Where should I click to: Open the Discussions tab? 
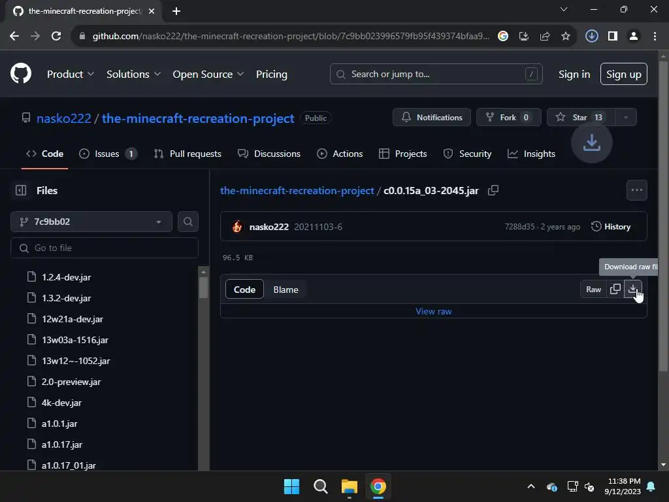(x=269, y=154)
